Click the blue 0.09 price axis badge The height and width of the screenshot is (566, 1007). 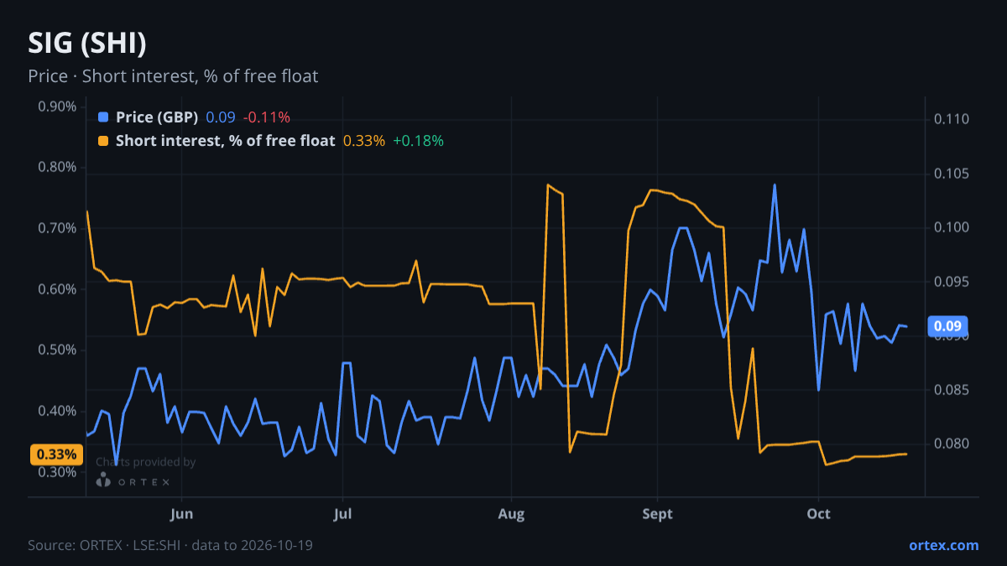coord(948,326)
